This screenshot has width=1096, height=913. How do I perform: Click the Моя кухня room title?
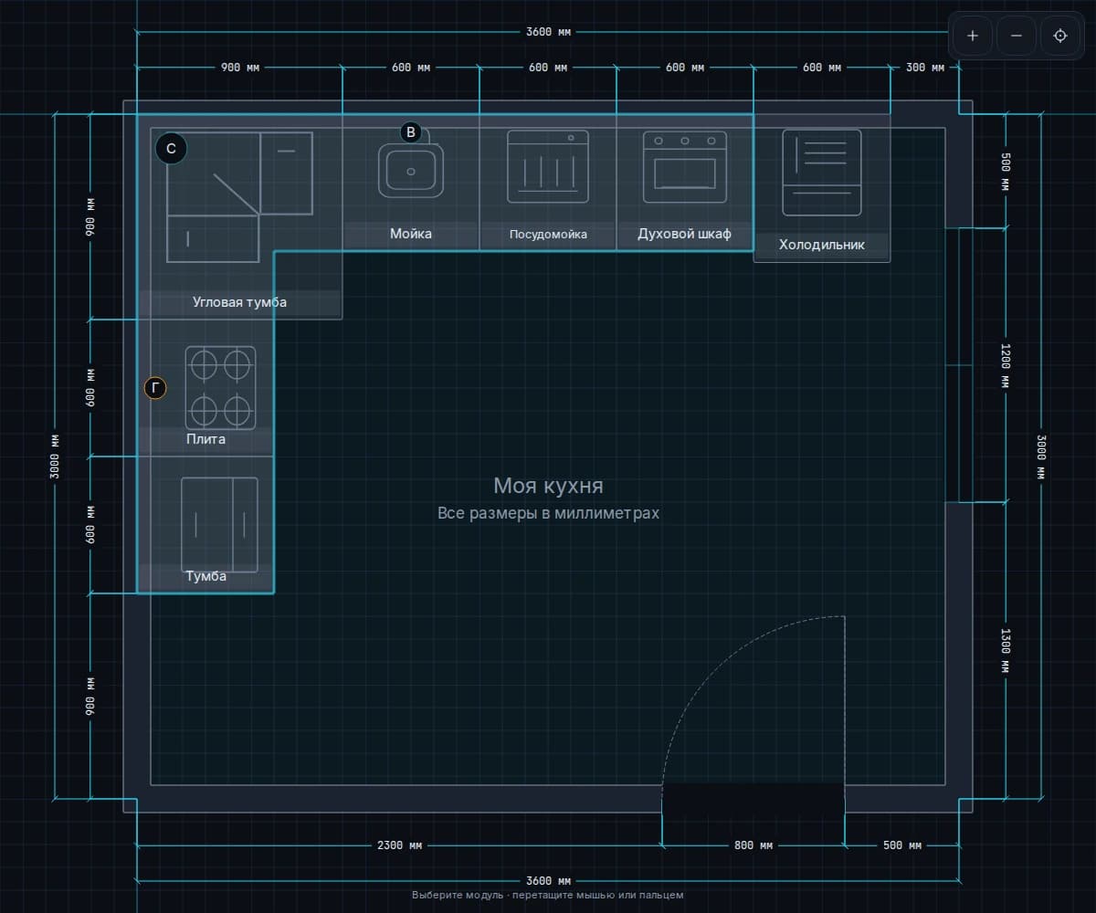click(x=548, y=485)
